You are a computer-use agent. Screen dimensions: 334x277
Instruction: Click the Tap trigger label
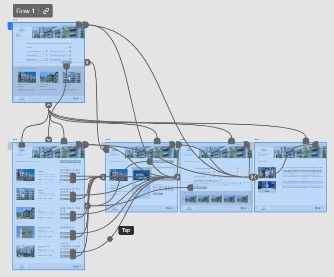126,230
